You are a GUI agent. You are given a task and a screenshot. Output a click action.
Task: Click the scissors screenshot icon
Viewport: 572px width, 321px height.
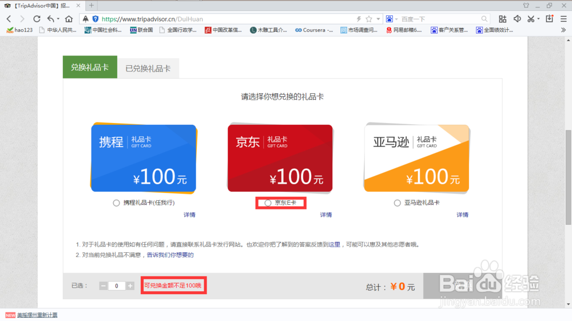(x=531, y=19)
